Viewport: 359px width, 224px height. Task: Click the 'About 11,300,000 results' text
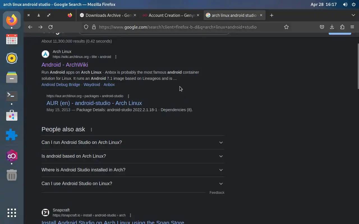[x=77, y=41]
